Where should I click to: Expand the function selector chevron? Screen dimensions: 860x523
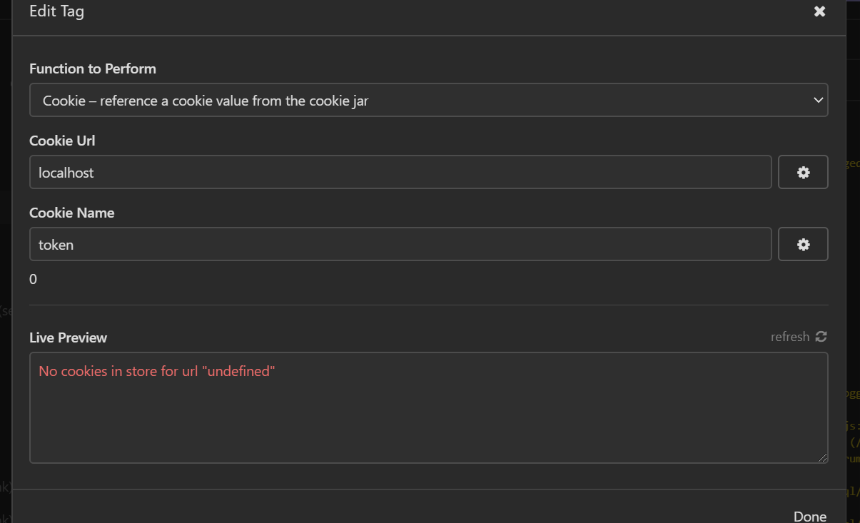pos(818,100)
